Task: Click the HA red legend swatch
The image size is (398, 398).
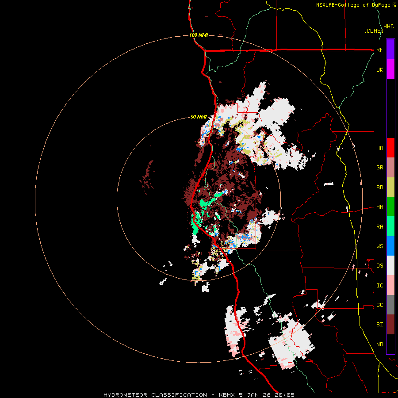Action: [390, 148]
